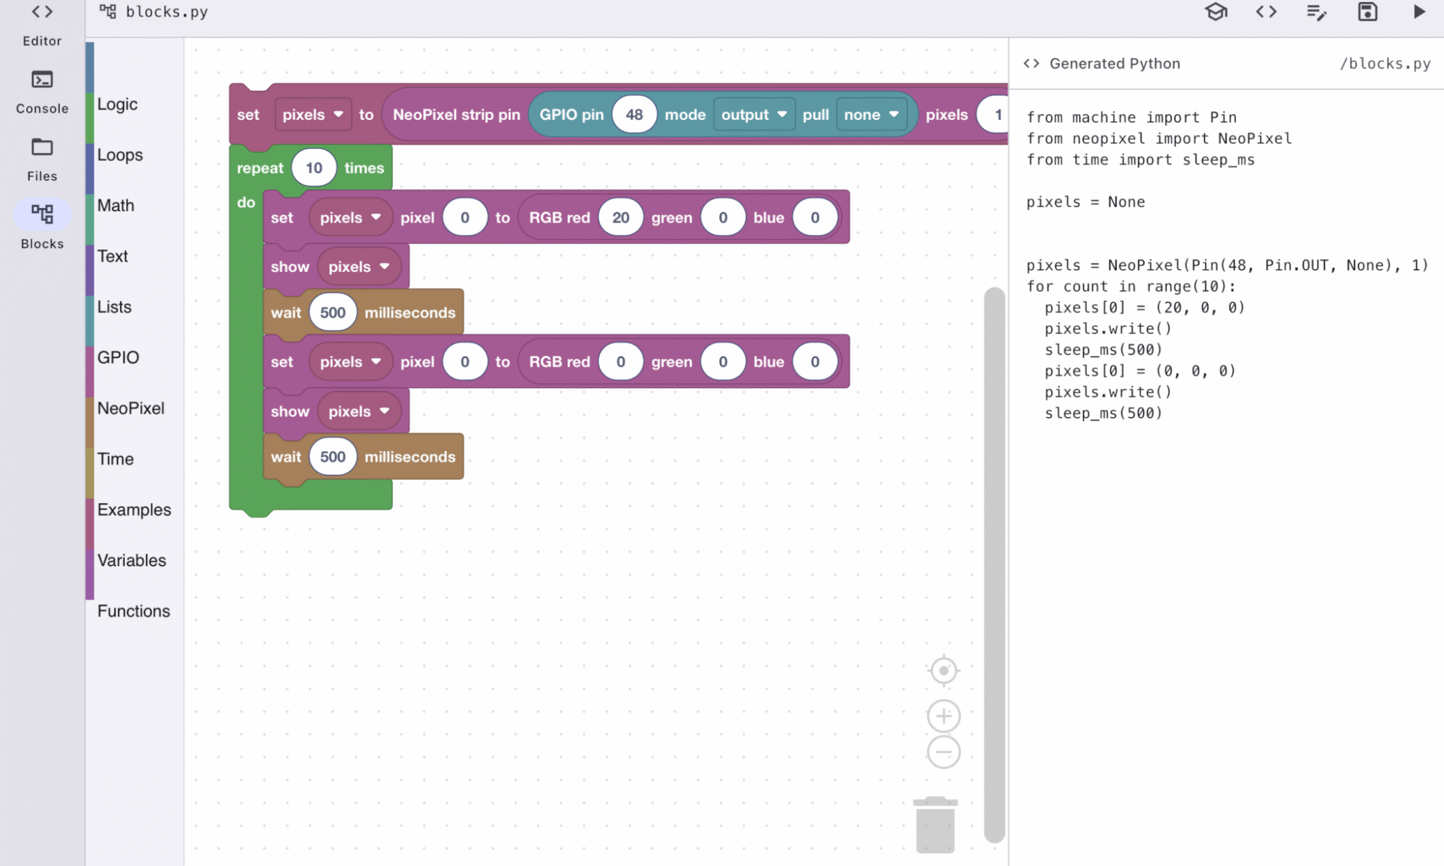Open the NeoPixel block category
Screen dimensions: 1444x866
point(131,408)
